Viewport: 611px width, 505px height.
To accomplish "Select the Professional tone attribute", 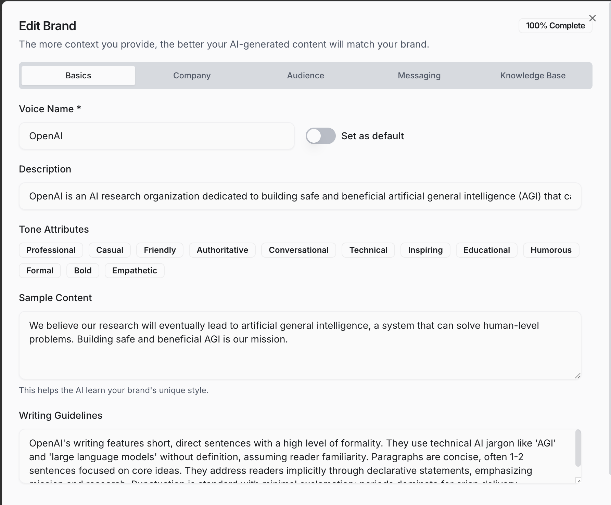I will (x=51, y=250).
